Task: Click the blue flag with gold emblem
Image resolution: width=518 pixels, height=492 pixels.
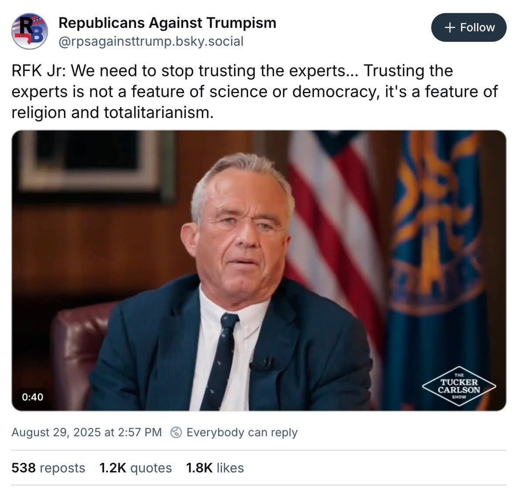Action: 436,258
